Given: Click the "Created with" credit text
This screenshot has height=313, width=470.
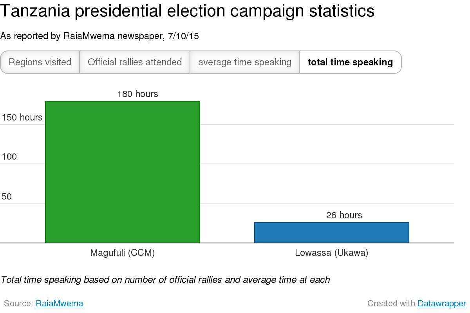Looking at the screenshot, I should tap(391, 303).
